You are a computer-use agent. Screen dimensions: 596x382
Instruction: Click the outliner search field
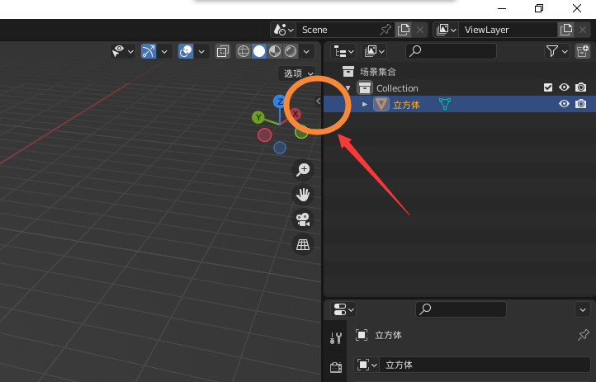[451, 51]
